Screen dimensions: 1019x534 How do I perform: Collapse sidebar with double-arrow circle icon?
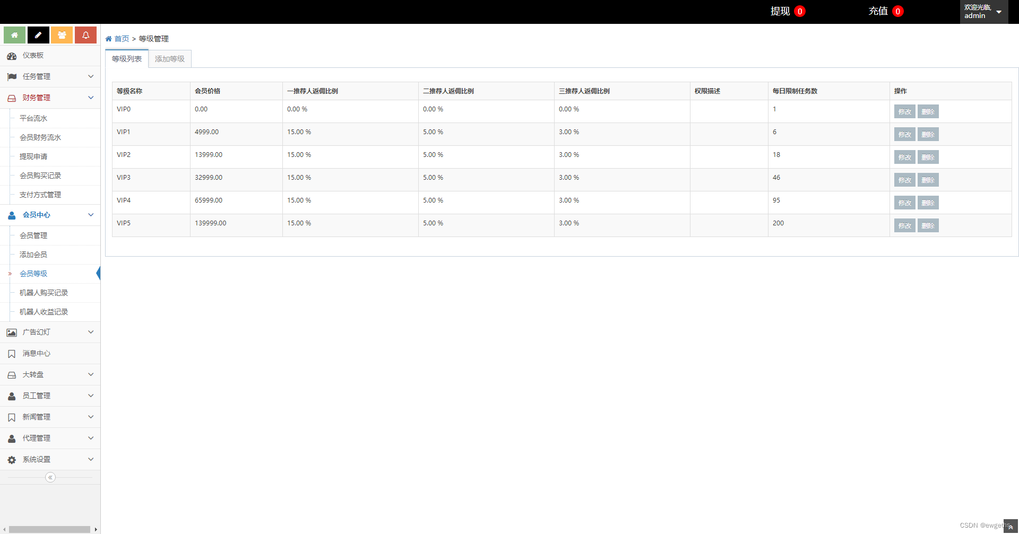(x=50, y=477)
